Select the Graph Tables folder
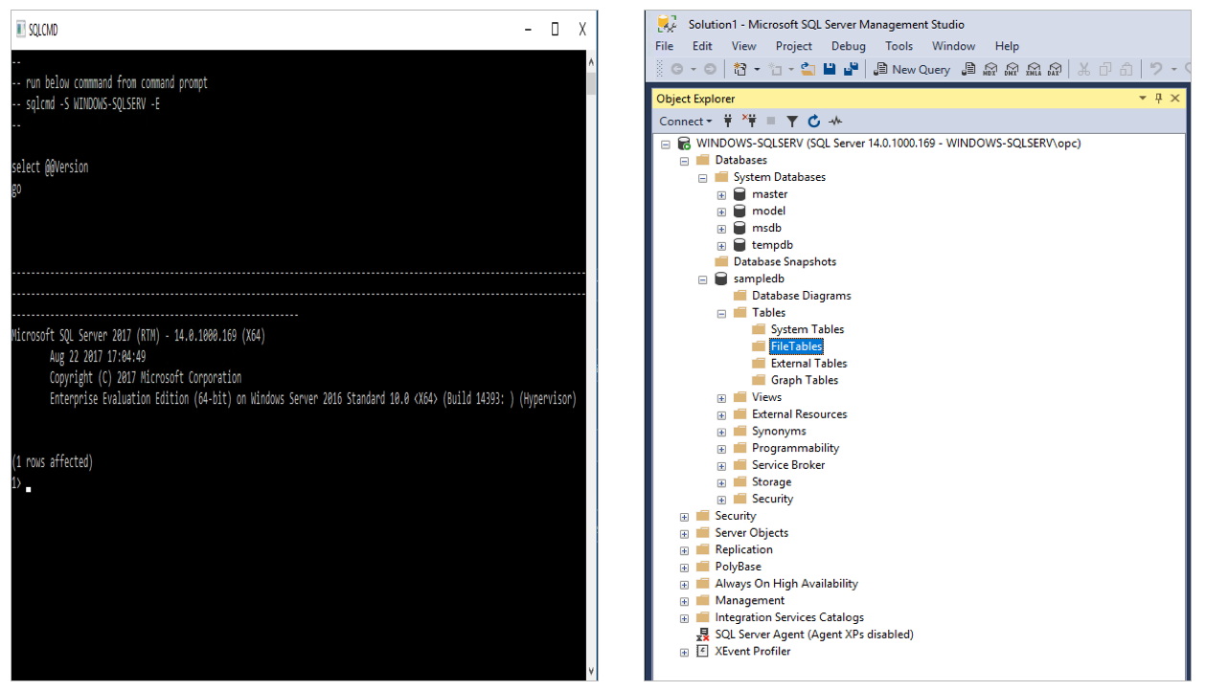 click(x=805, y=380)
